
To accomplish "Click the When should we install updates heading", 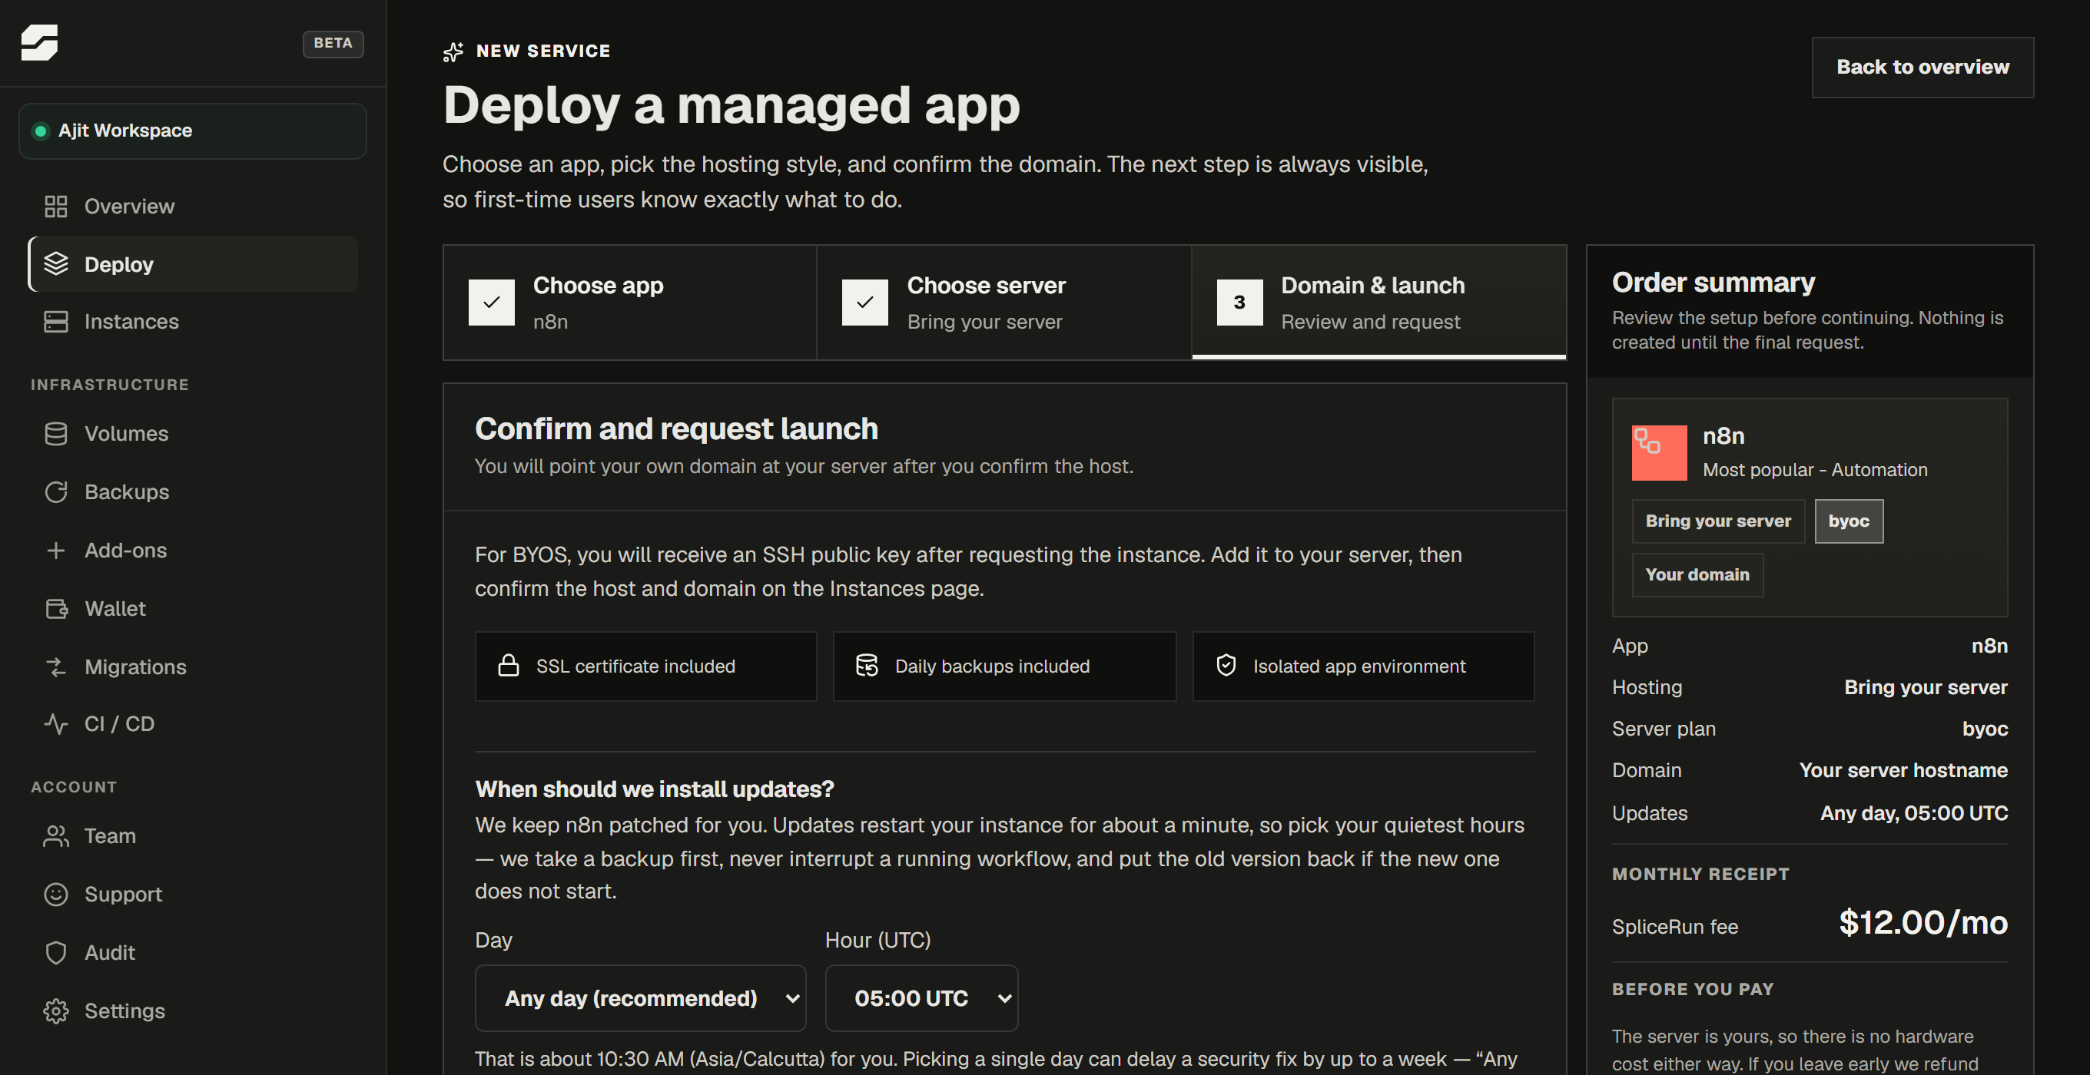I will (x=655, y=789).
